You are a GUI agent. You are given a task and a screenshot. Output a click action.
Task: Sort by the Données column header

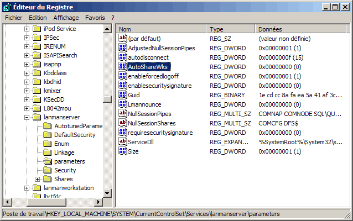click(x=301, y=29)
